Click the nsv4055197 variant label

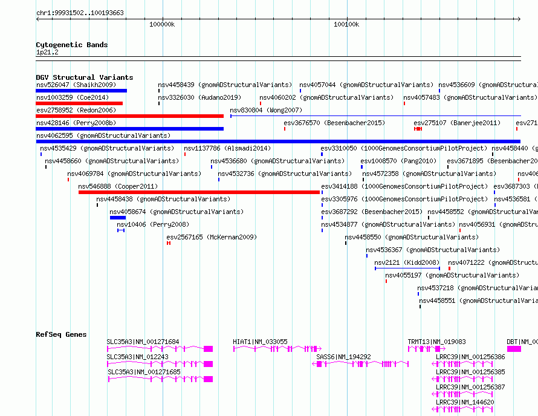point(452,275)
